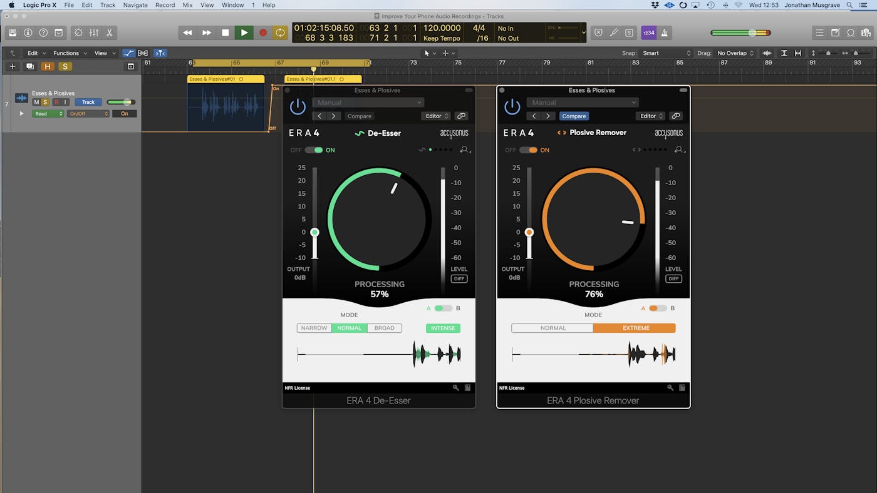
Task: Toggle the Solo S button in control bar
Action: tap(629, 33)
